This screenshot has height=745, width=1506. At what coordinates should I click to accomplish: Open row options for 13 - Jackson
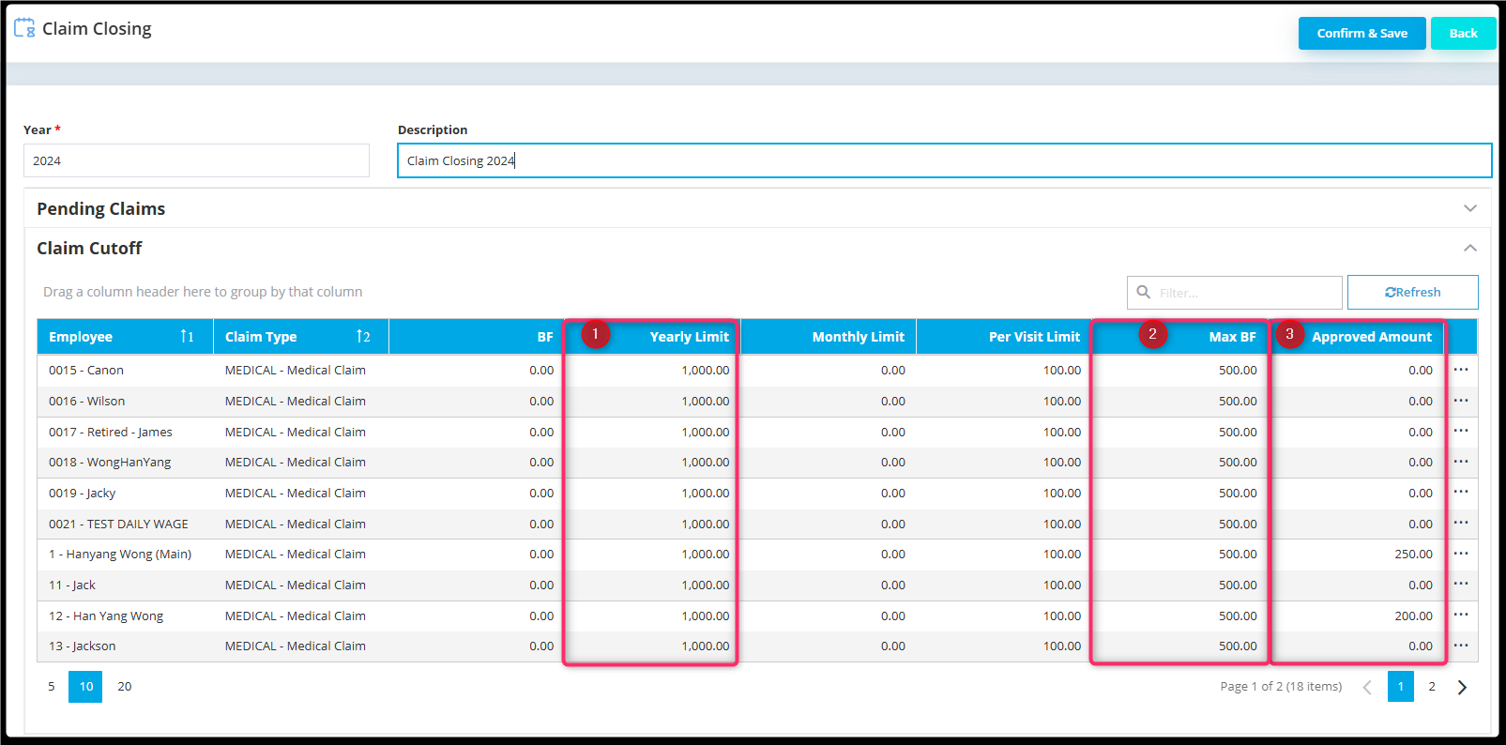pos(1461,646)
